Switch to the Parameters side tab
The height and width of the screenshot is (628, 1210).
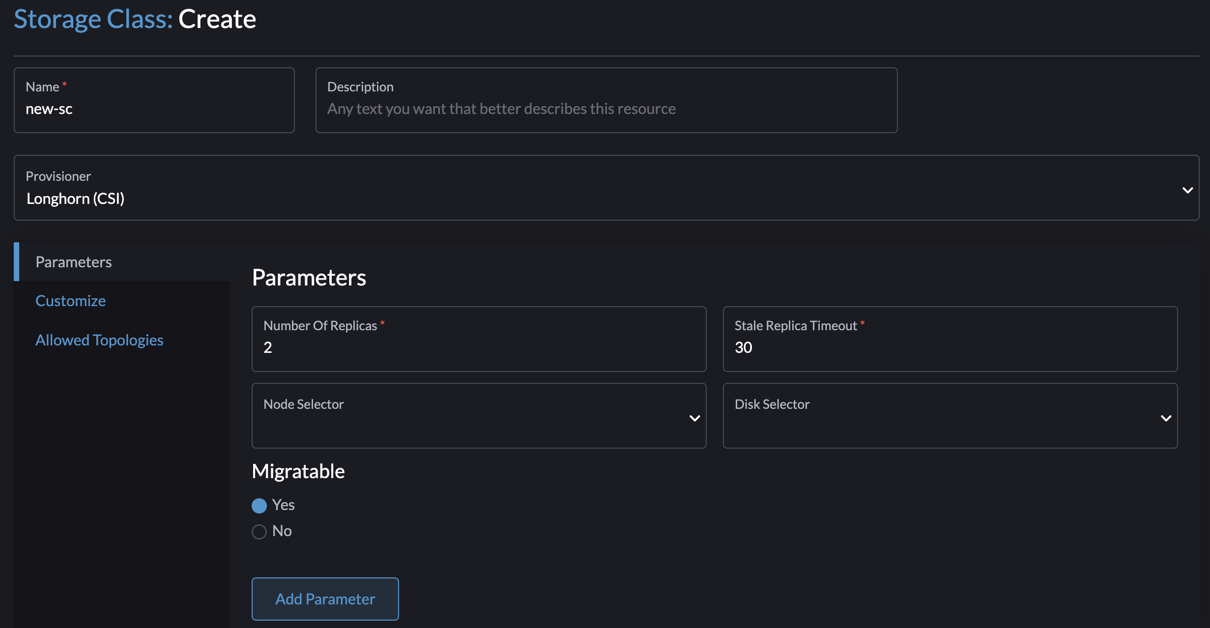(x=74, y=262)
